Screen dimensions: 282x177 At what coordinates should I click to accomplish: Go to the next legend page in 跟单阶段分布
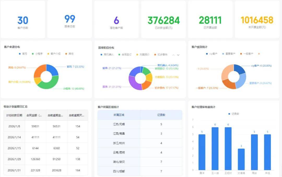[178, 55]
